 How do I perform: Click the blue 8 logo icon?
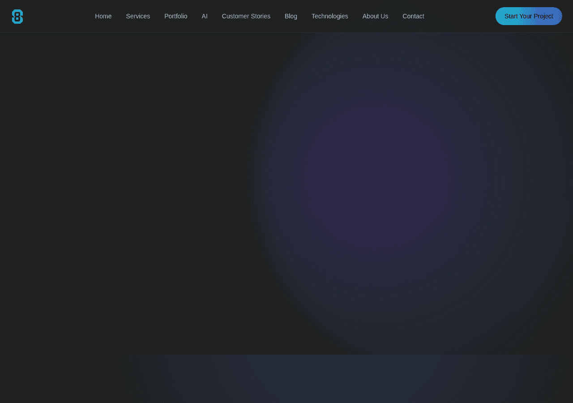click(x=17, y=17)
